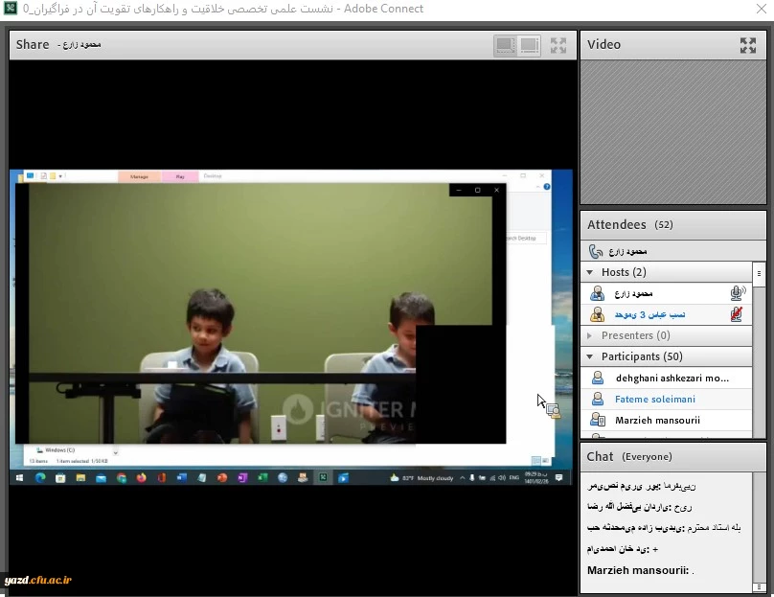The width and height of the screenshot is (774, 597).
Task: Collapse the Participants (50) group
Action: pos(591,356)
